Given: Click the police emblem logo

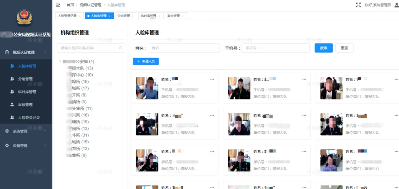Looking at the screenshot, I should pos(24,17).
